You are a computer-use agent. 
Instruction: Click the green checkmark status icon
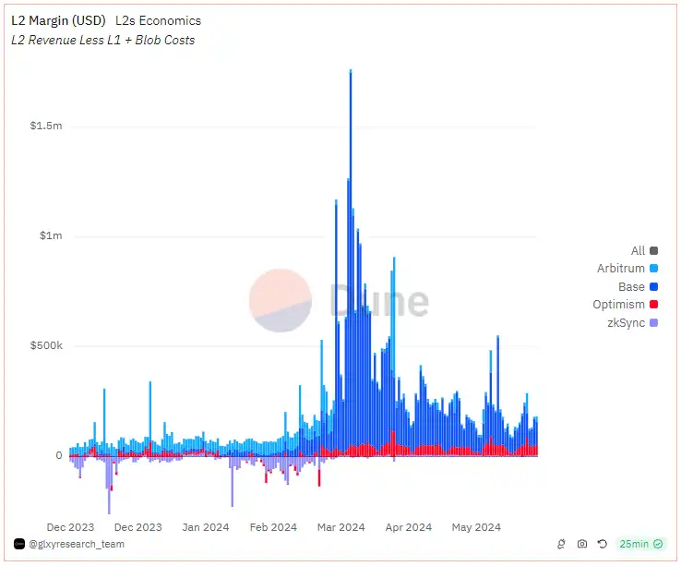[658, 545]
